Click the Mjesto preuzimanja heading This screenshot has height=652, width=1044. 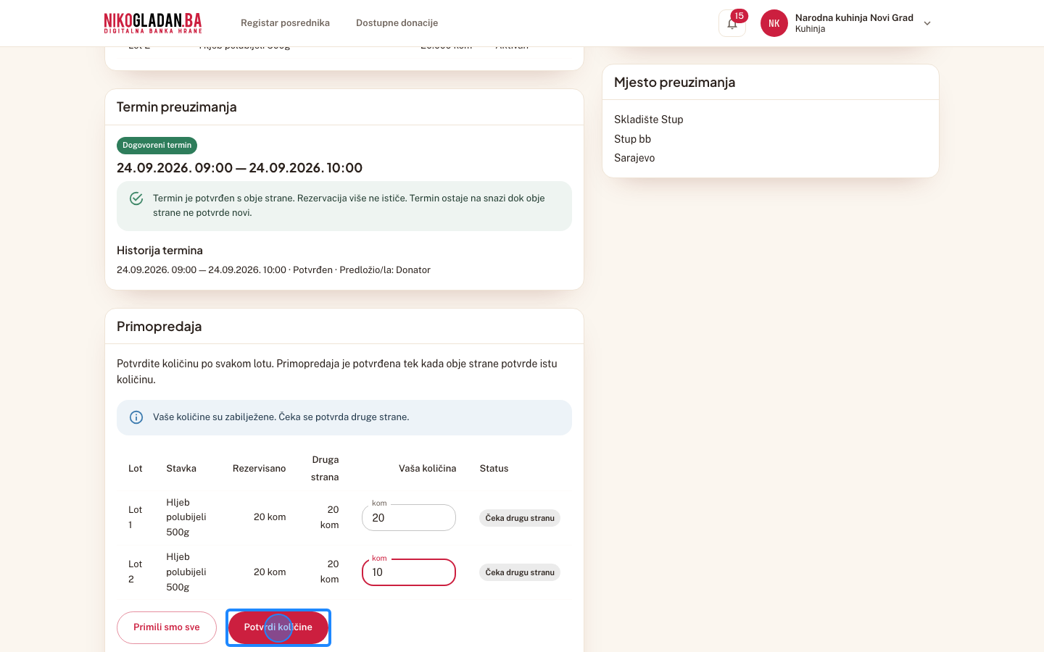coord(674,83)
